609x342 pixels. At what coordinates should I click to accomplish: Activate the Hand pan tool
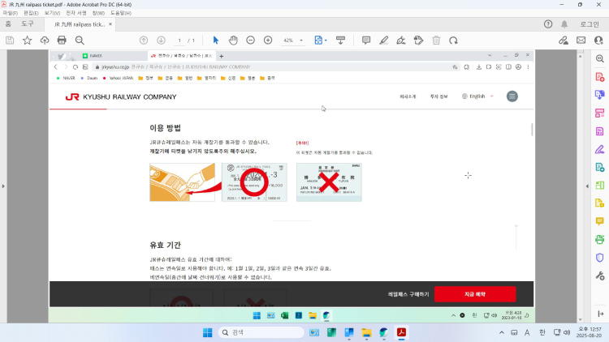(233, 41)
